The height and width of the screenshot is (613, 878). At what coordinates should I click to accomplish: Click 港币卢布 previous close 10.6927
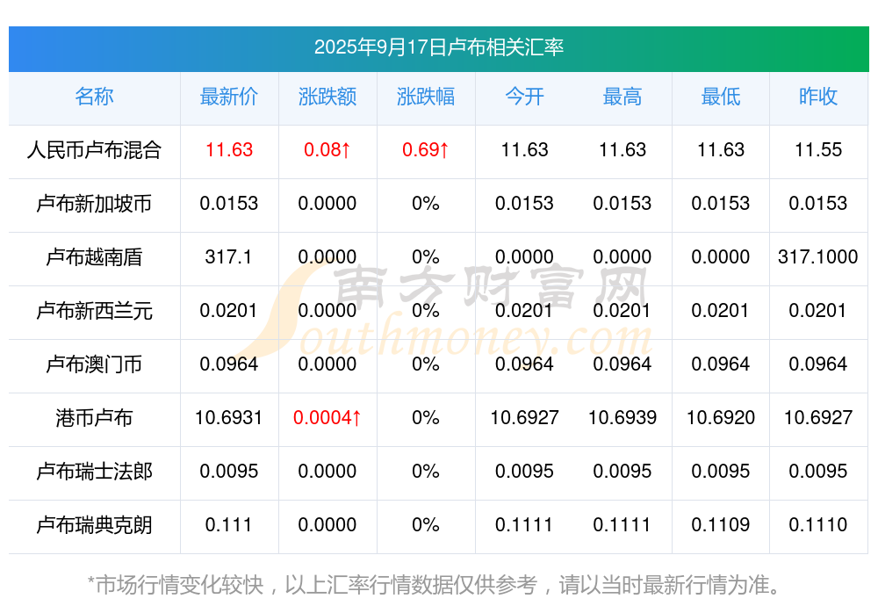tap(818, 418)
